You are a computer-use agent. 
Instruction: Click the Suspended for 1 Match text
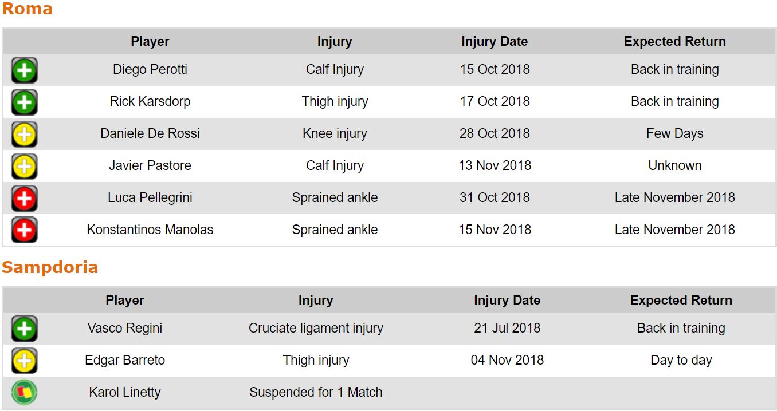click(316, 393)
